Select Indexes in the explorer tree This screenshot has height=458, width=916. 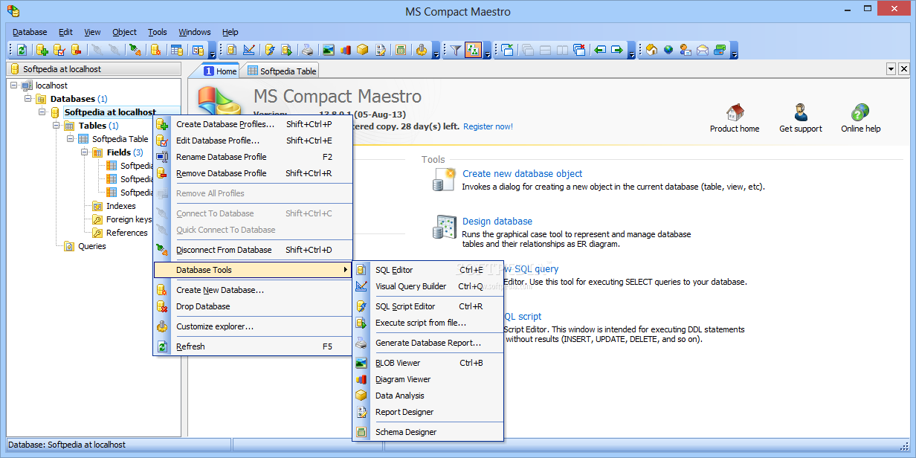[121, 206]
